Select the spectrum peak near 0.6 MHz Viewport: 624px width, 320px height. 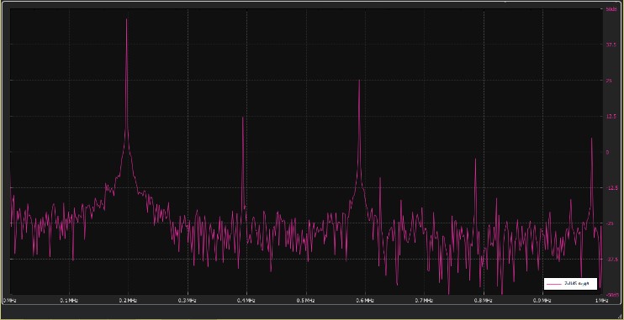[359, 81]
